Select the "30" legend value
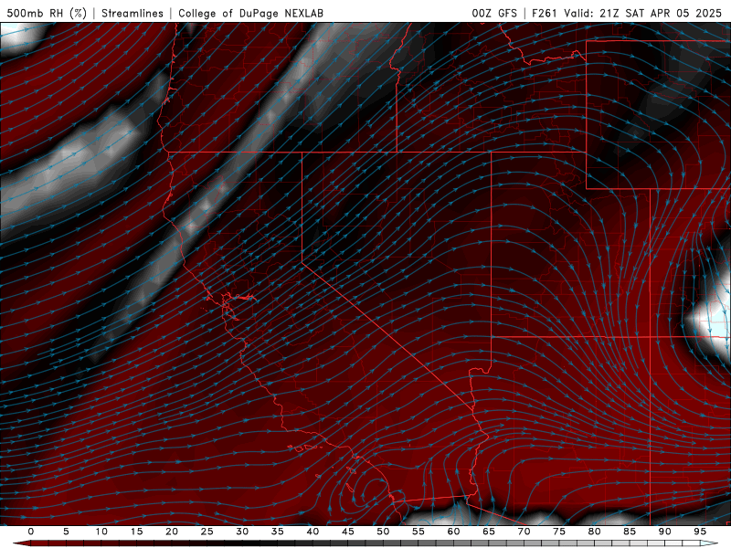731x548 pixels. pyautogui.click(x=242, y=532)
